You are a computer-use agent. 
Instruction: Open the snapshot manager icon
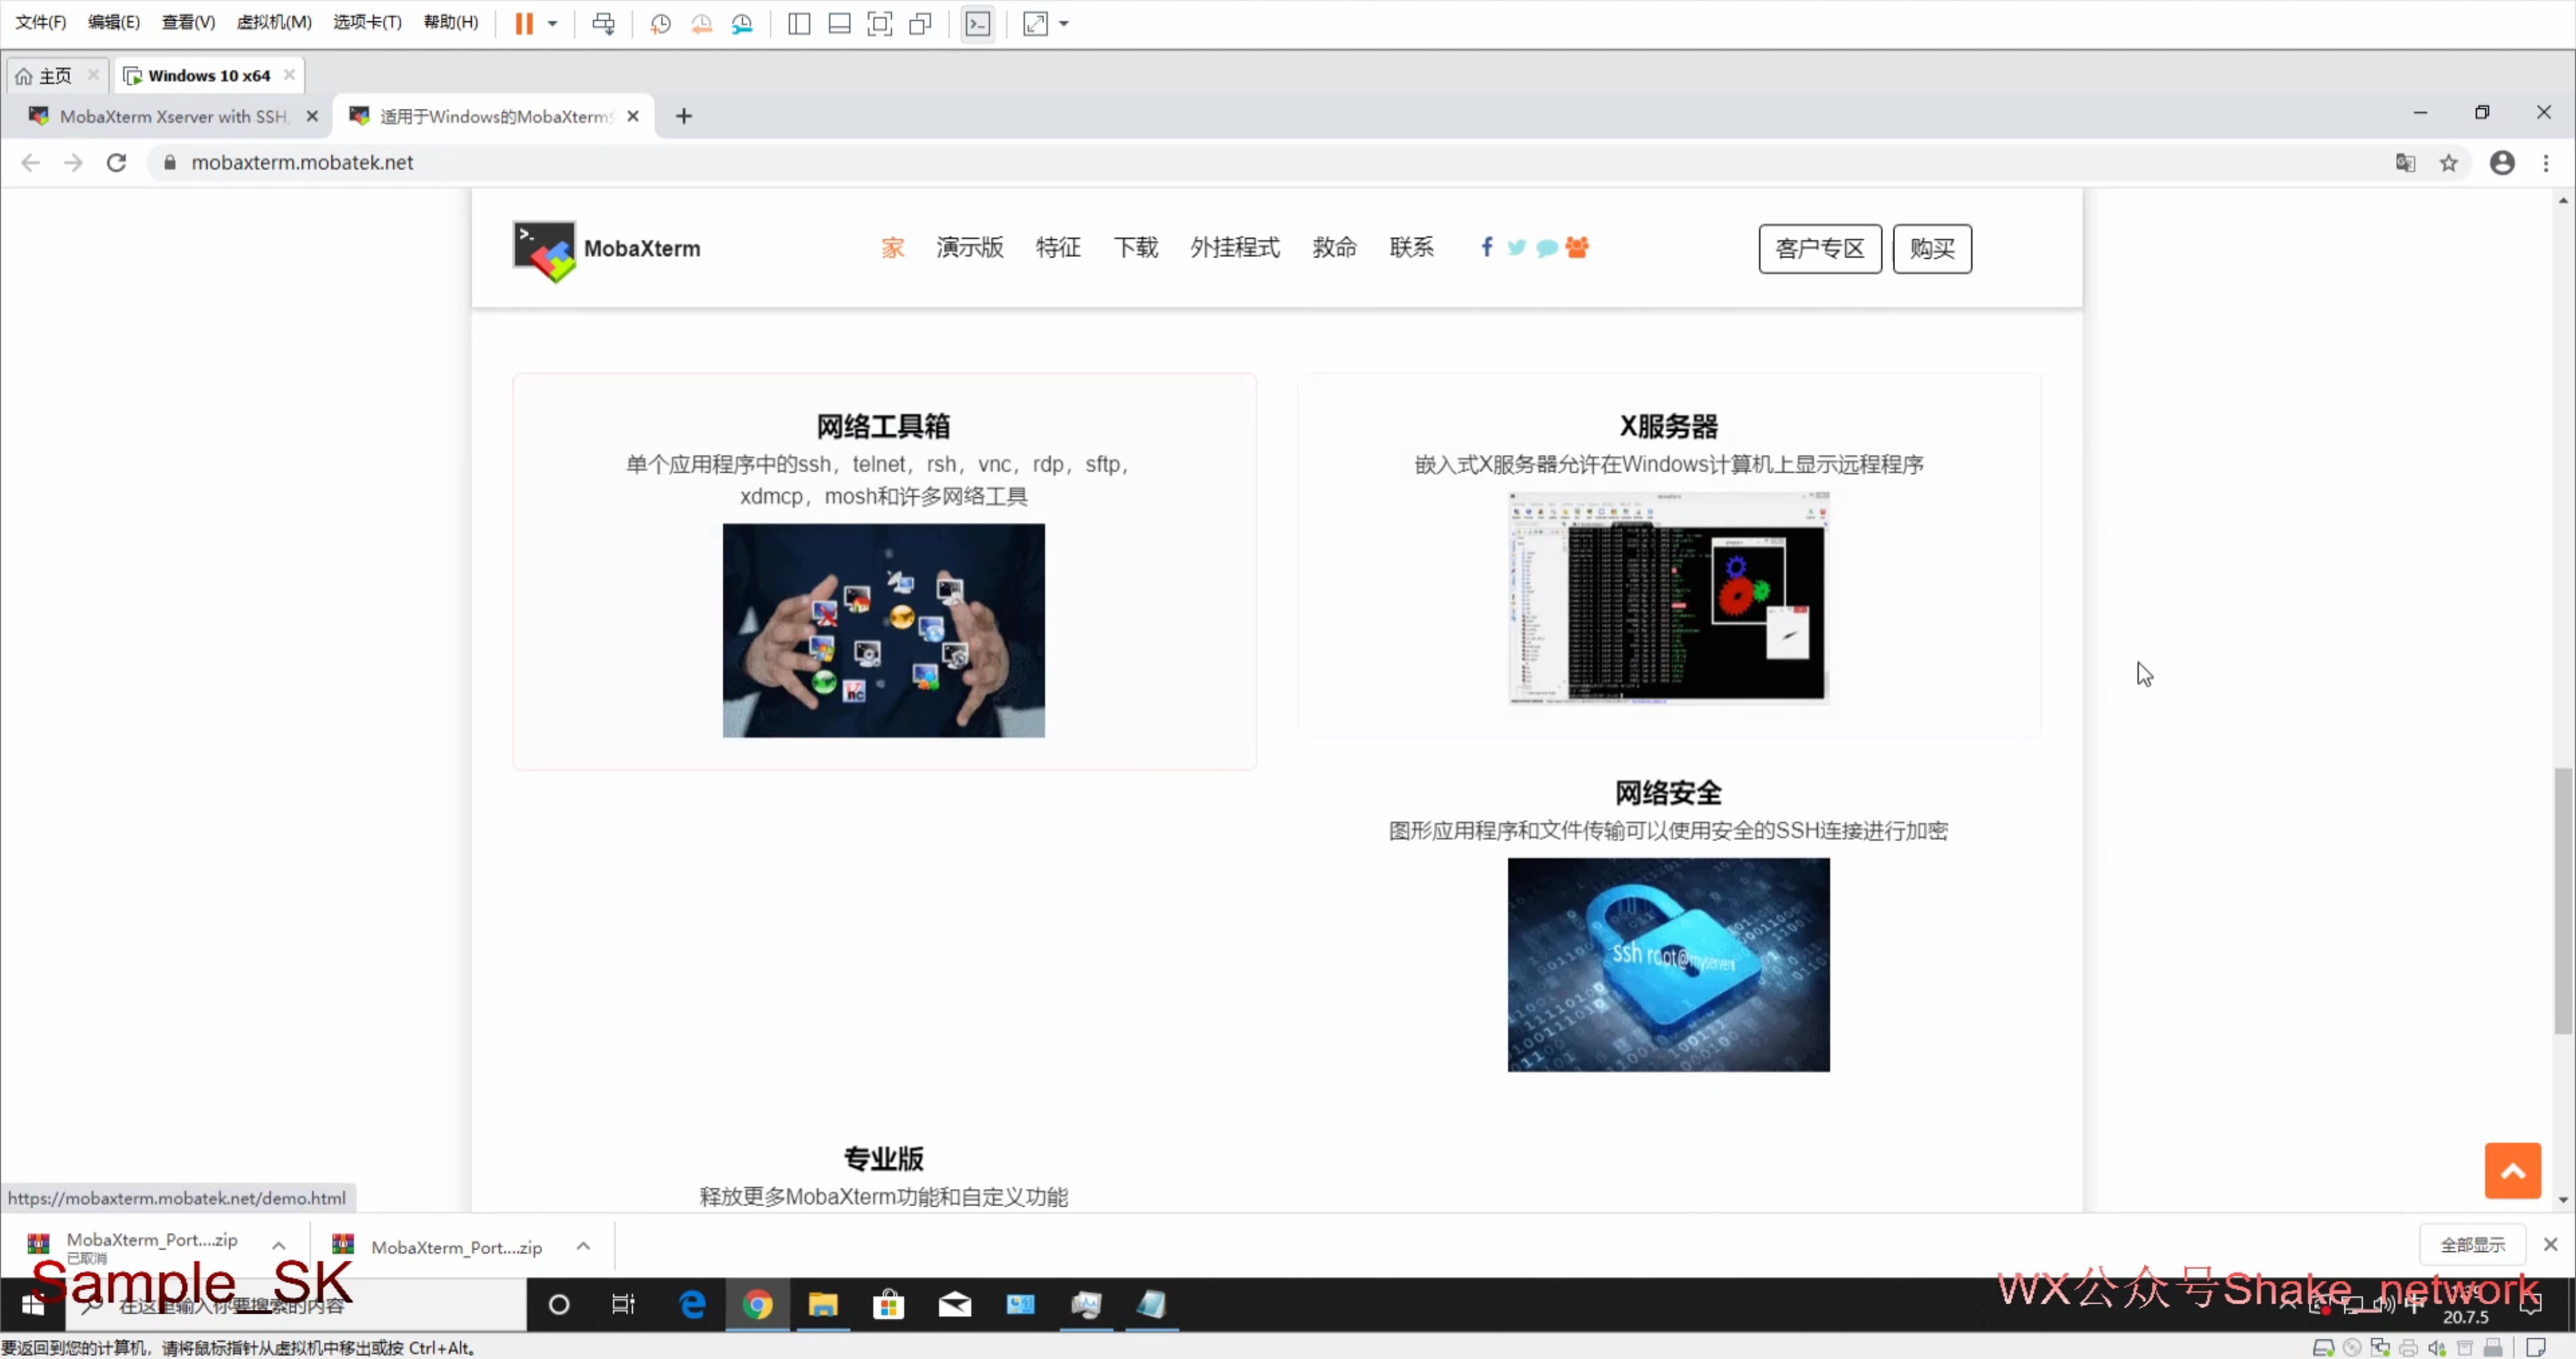[x=742, y=23]
